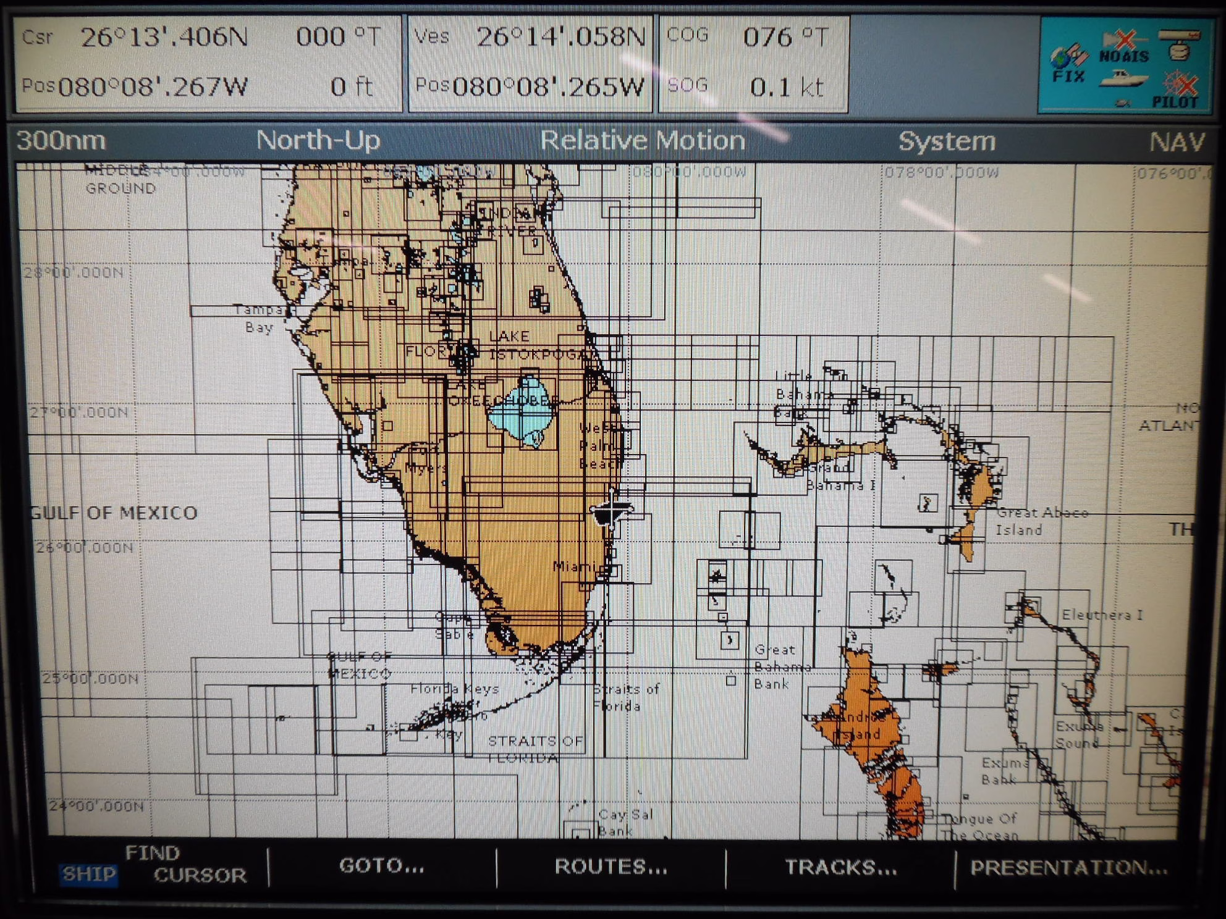Open the ROUTES... softkey menu
Screen dimensions: 1226x919
(x=611, y=867)
